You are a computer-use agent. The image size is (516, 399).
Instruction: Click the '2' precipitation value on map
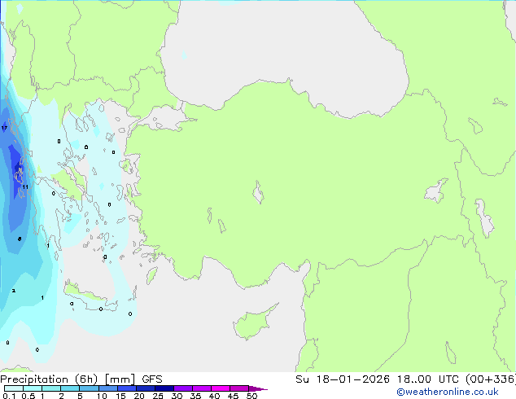[x=14, y=291]
